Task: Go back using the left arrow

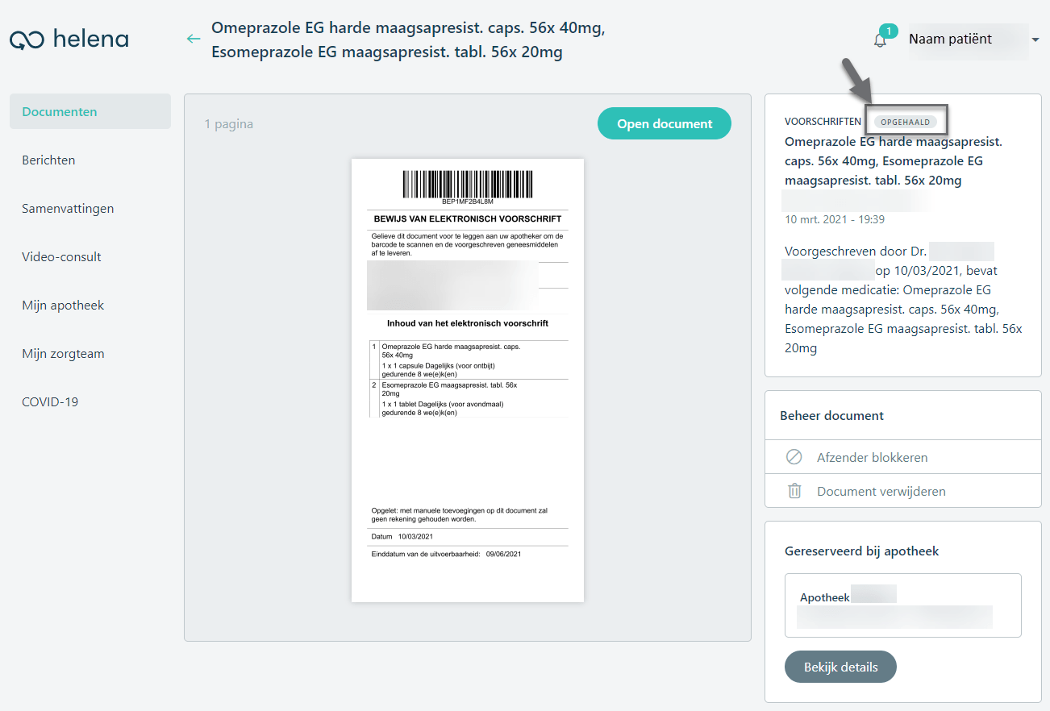Action: pos(193,39)
